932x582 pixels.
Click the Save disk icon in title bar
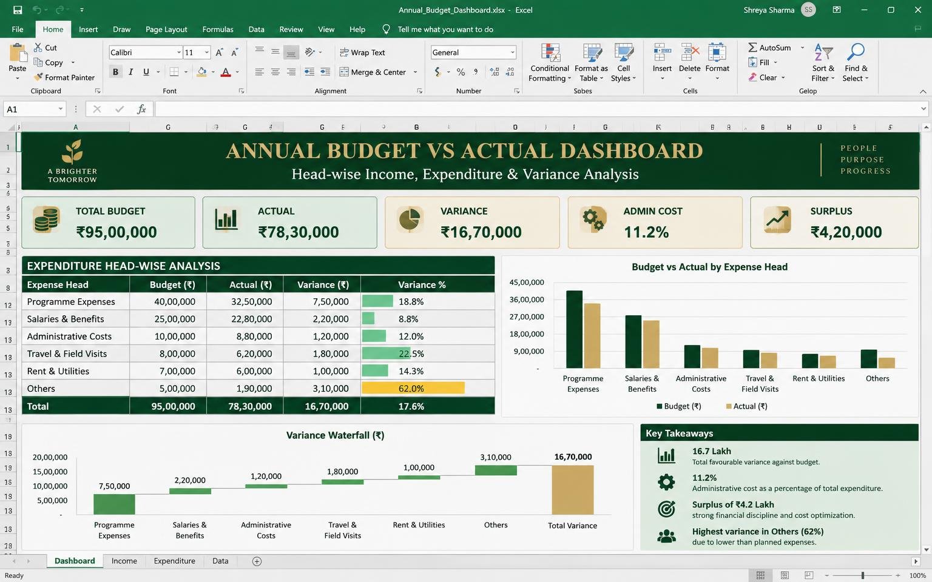click(18, 10)
